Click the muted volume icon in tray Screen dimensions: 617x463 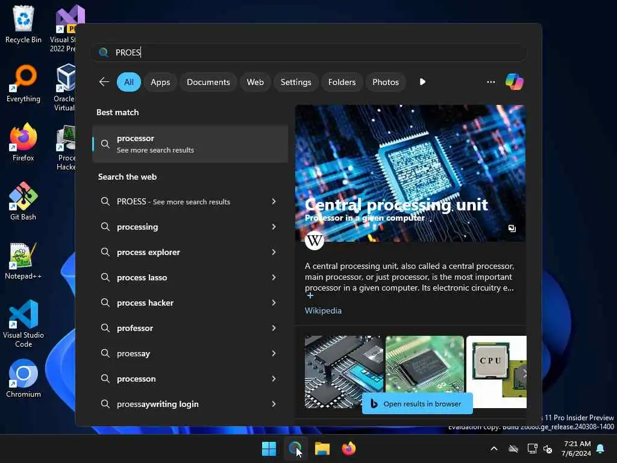[x=548, y=449]
